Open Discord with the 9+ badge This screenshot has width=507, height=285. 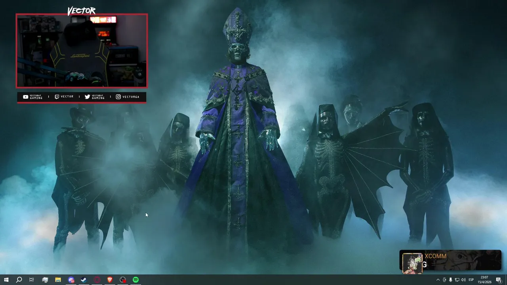71,280
